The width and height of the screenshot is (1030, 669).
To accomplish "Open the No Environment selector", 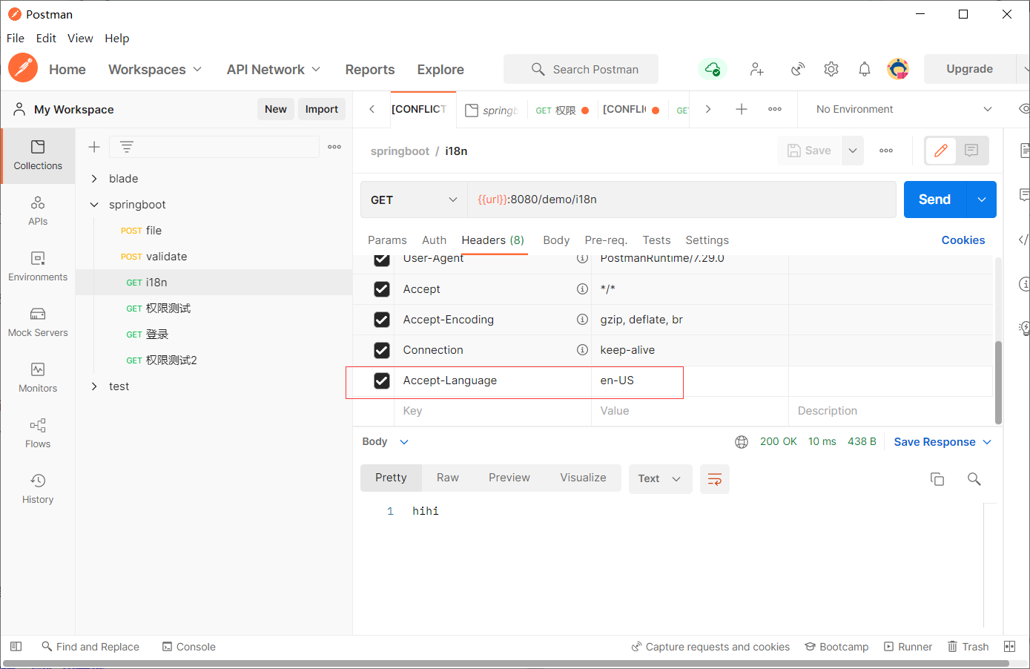I will (x=904, y=109).
